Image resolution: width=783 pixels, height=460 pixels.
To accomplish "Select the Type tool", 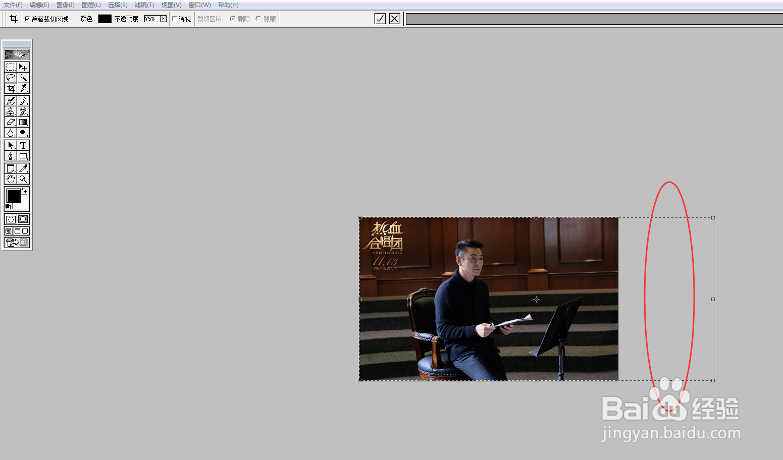I will [x=23, y=145].
